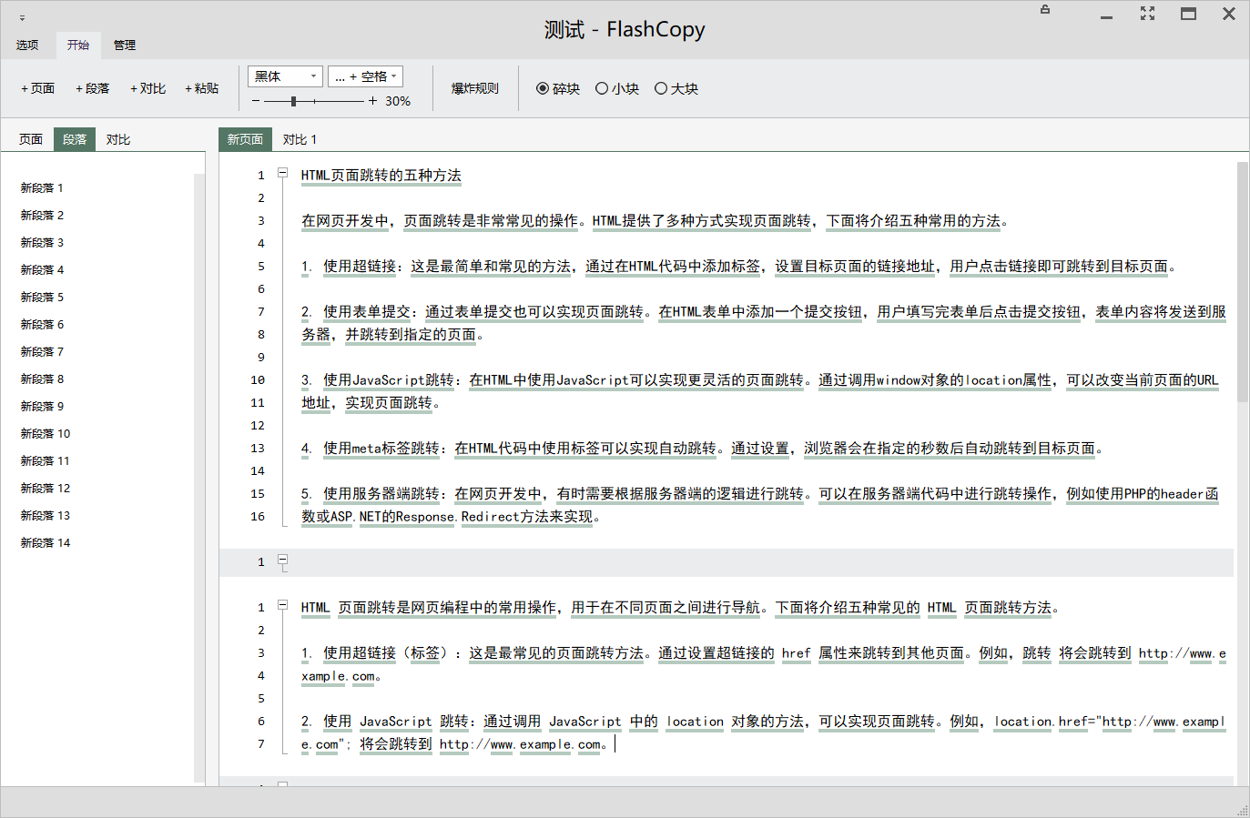1250x818 pixels.
Task: Add a new paragraph with +段落
Action: tap(92, 88)
